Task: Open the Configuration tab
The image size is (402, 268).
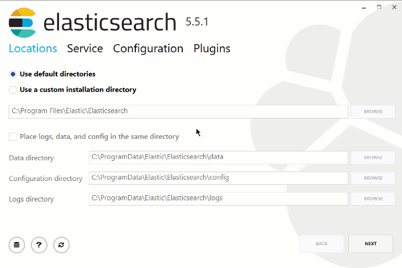Action: [x=148, y=48]
